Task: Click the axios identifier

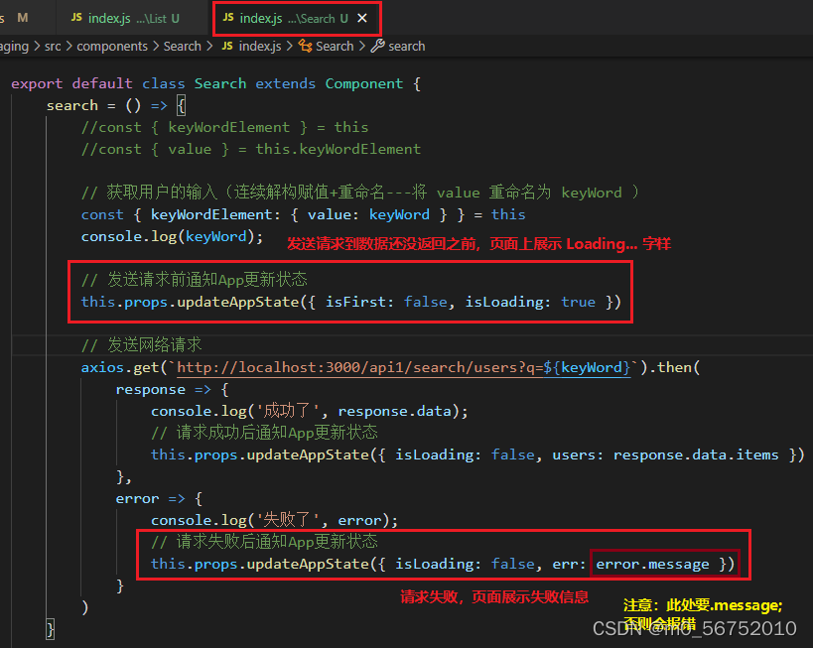Action: [x=102, y=367]
